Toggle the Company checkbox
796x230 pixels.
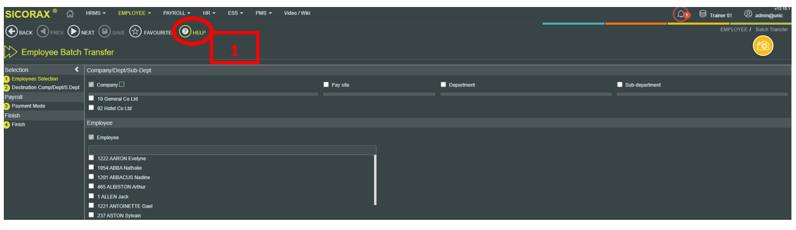pyautogui.click(x=92, y=85)
